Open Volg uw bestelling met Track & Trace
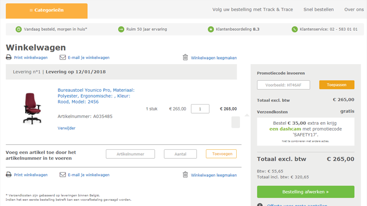This screenshot has height=206, width=367. [x=253, y=10]
